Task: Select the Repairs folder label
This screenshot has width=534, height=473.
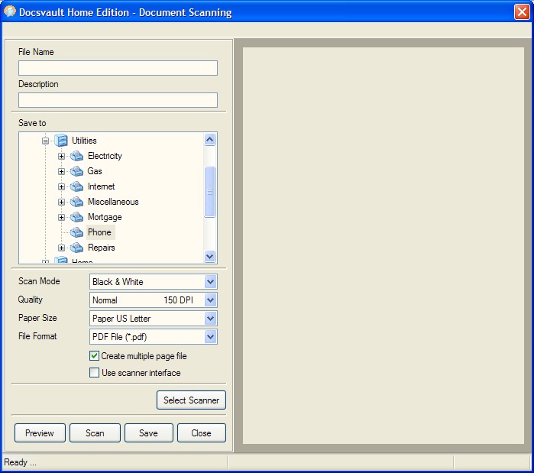Action: click(102, 248)
